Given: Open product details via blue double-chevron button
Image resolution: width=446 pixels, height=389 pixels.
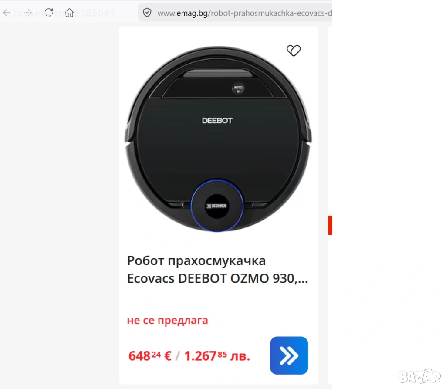Looking at the screenshot, I should (289, 355).
